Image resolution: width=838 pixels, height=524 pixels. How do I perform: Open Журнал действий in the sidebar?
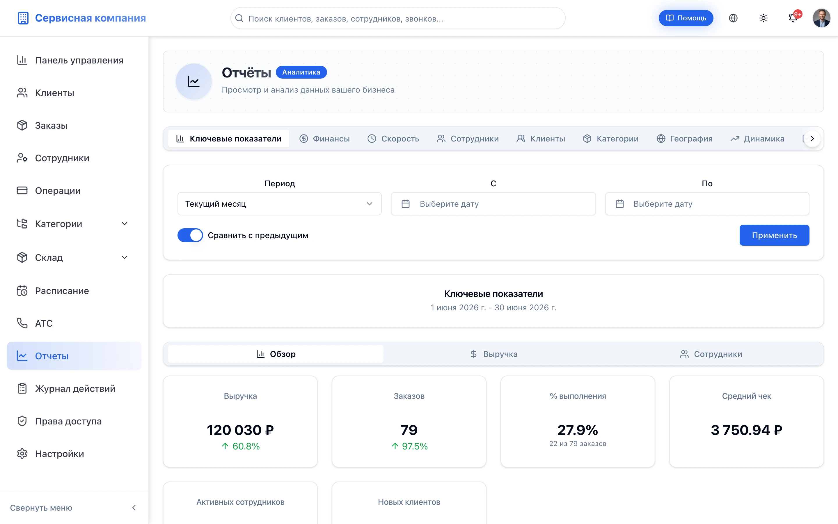[74, 388]
